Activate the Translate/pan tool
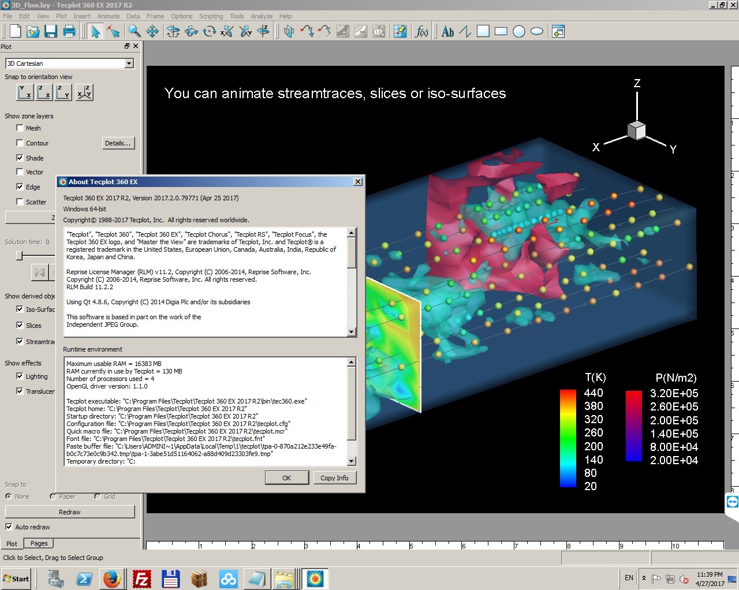 click(152, 32)
